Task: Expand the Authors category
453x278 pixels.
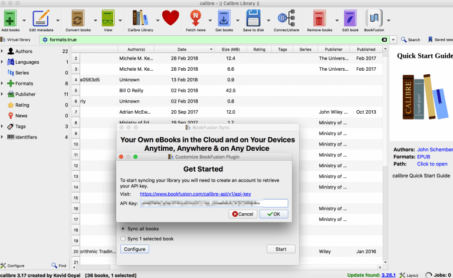Action: click(x=2, y=51)
